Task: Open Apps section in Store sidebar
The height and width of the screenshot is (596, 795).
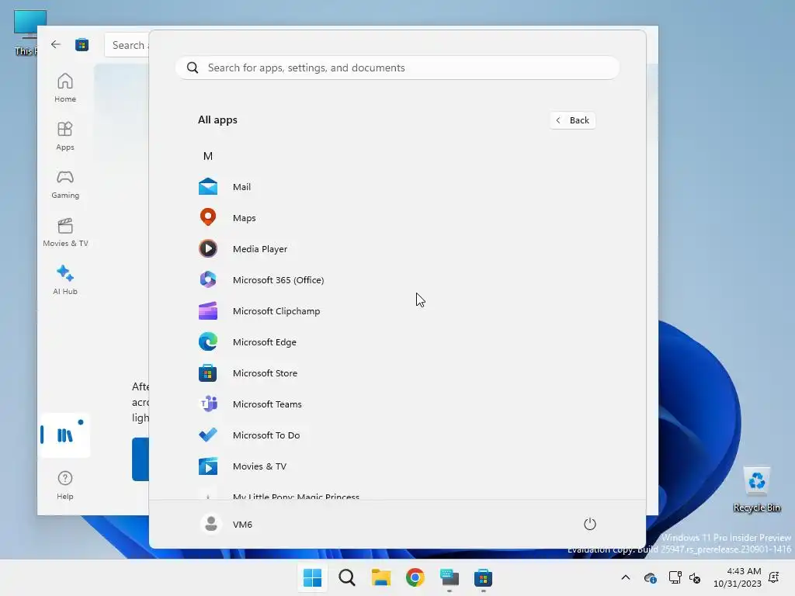Action: [x=65, y=136]
